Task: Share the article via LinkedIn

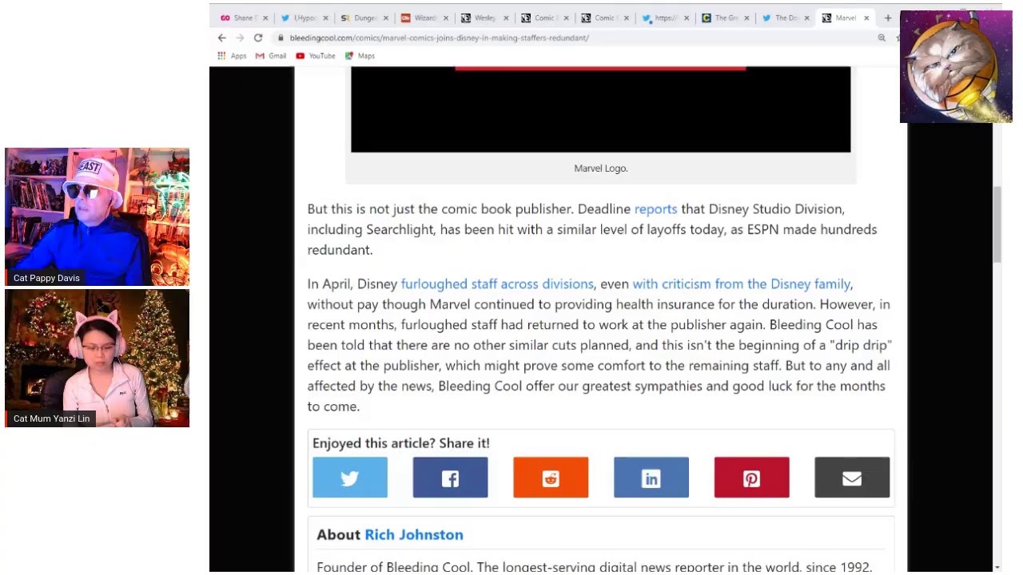Action: point(651,478)
